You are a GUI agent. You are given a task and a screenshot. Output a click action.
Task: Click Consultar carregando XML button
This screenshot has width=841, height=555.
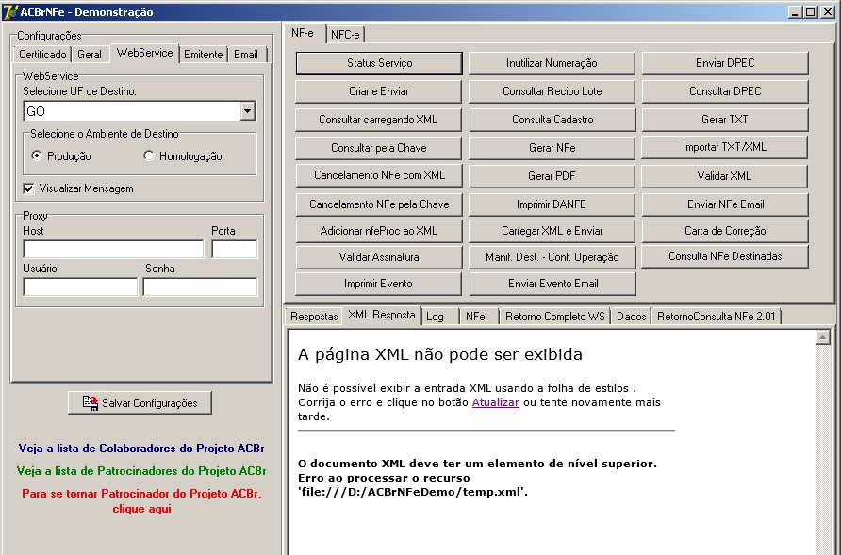coord(379,120)
